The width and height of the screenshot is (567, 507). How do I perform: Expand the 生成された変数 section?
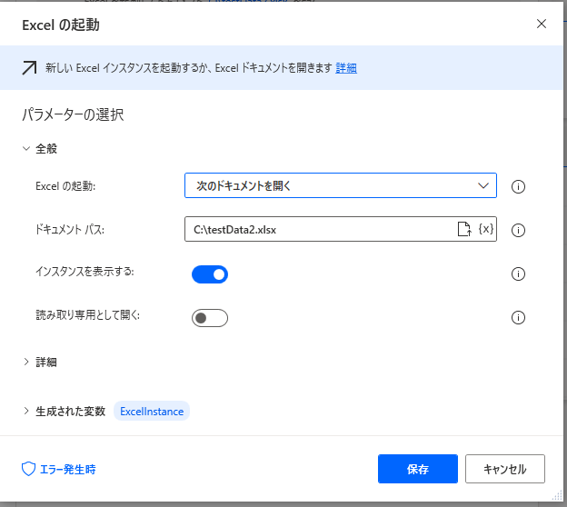(26, 412)
